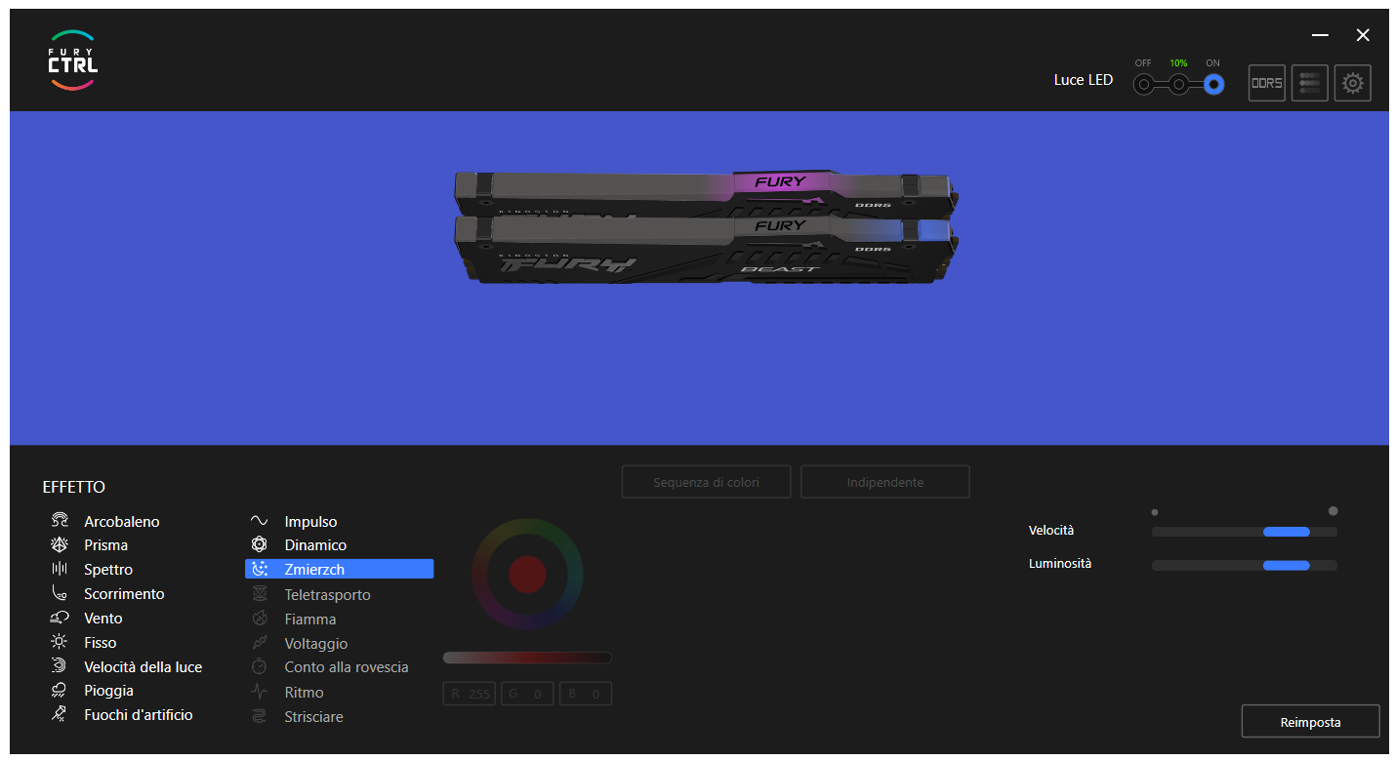
Task: Click the Impulso wave icon
Action: pos(260,521)
